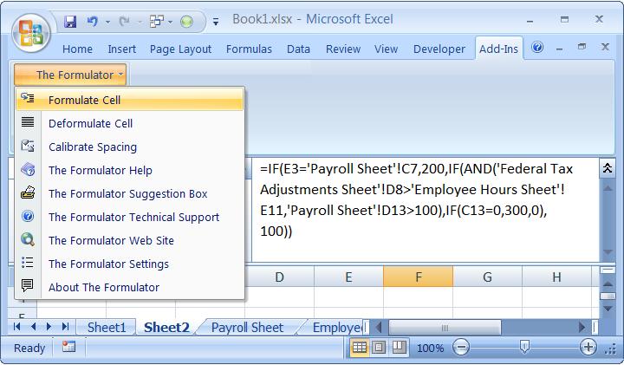This screenshot has height=365, width=624.
Task: Switch to Sheet1 worksheet tab
Action: pos(107,328)
